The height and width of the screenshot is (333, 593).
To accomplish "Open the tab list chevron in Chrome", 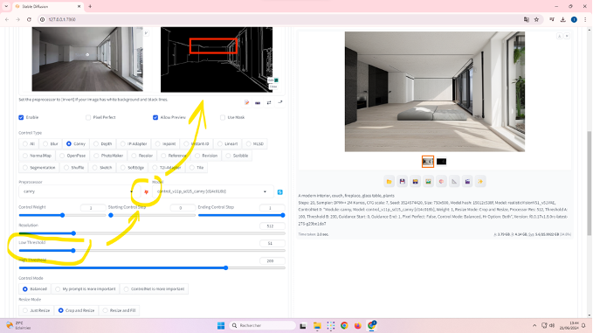I will 6,6.
